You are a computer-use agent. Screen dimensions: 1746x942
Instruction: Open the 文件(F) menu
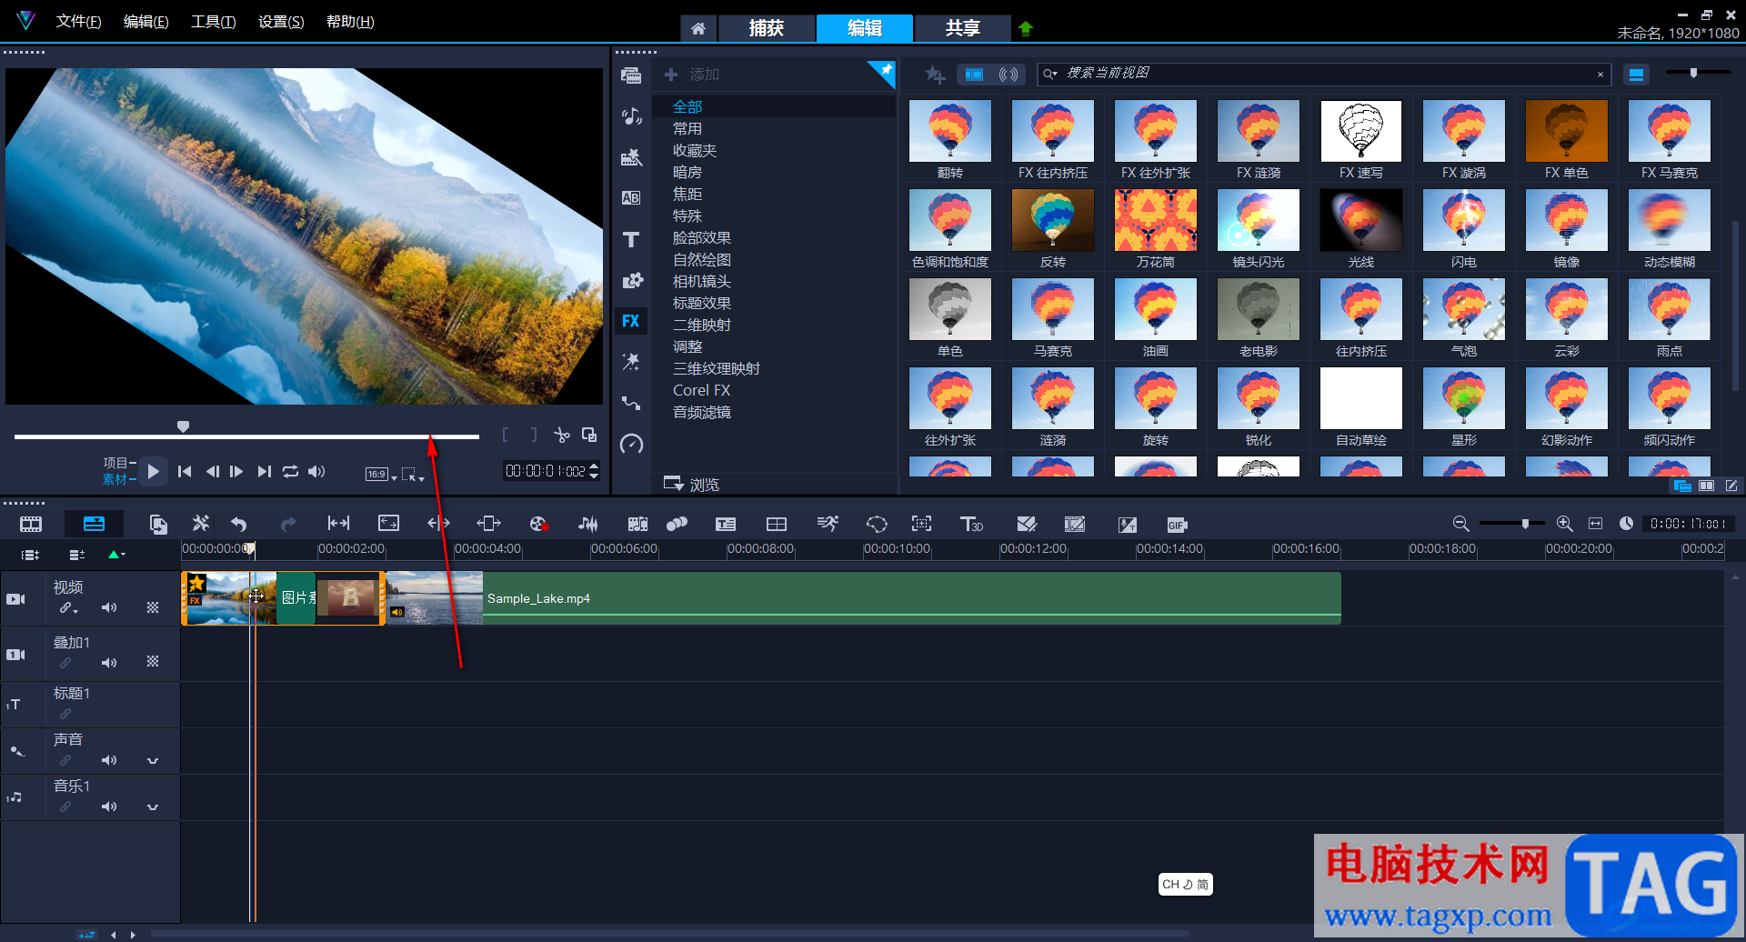(79, 22)
